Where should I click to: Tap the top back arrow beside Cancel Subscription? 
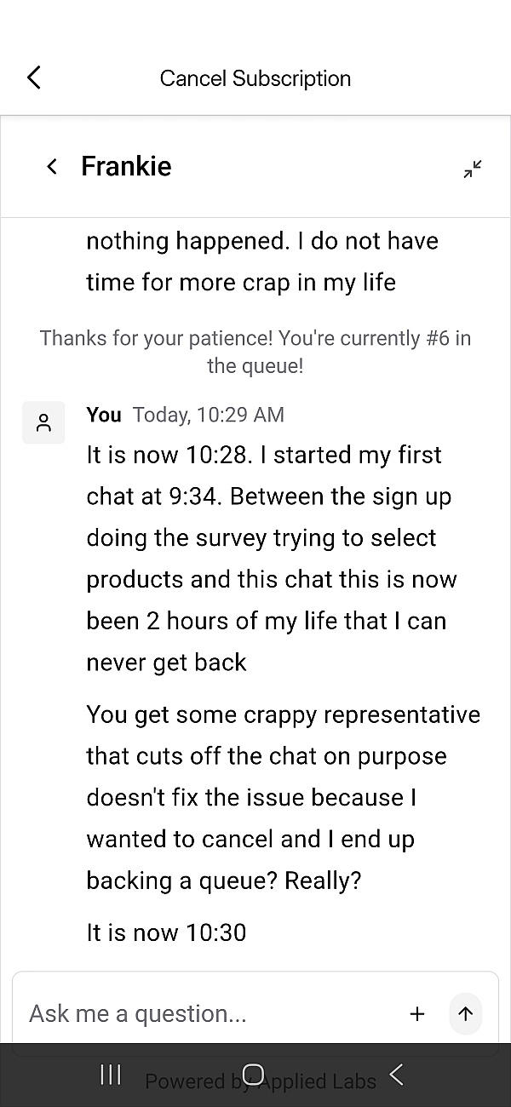tap(34, 77)
